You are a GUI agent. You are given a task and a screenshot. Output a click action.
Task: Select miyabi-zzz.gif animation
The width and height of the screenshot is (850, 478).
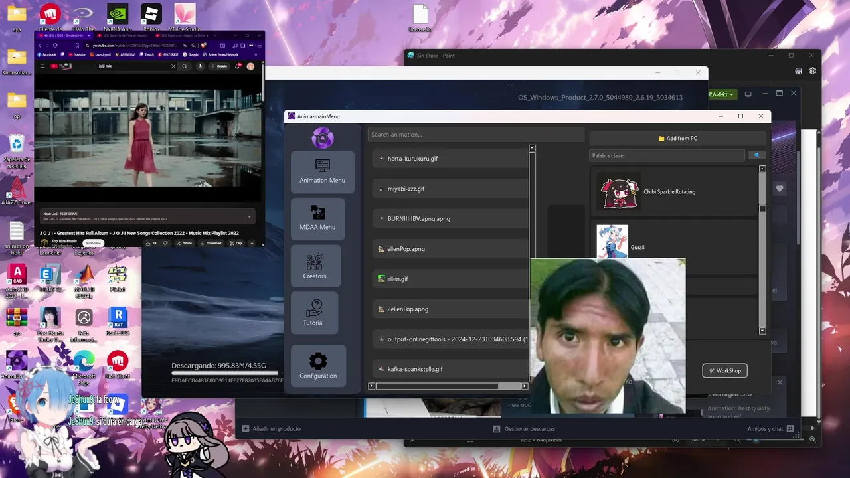point(450,189)
